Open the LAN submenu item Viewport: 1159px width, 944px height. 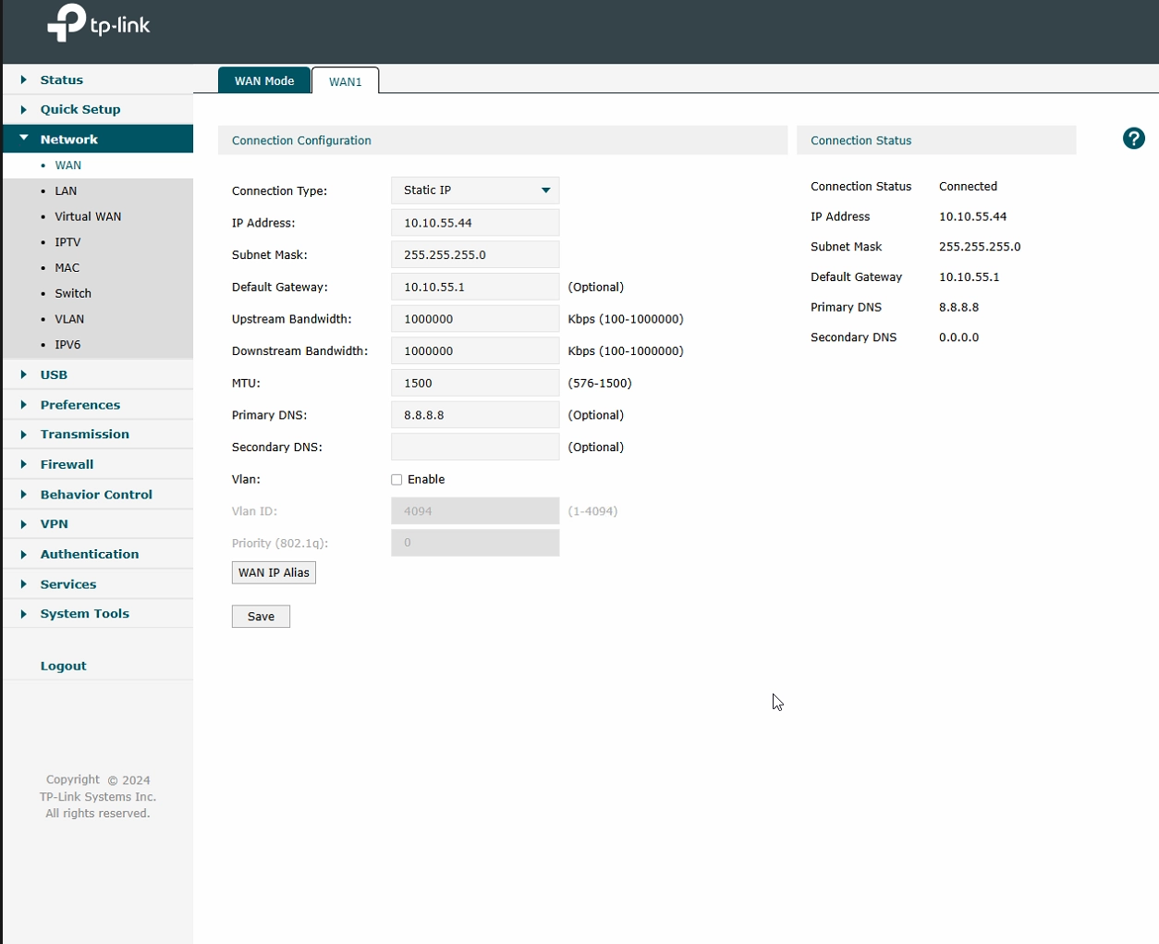pos(66,191)
